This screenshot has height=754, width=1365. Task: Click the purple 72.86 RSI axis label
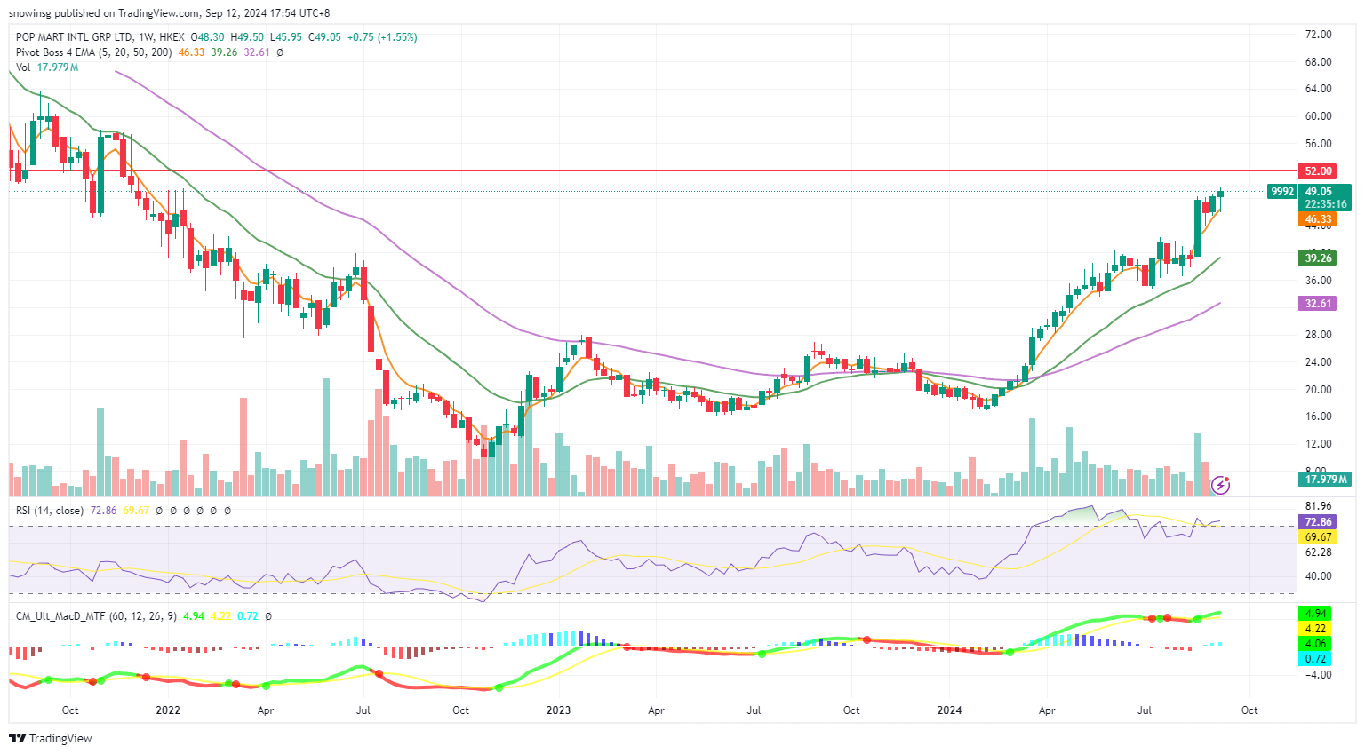[1318, 522]
